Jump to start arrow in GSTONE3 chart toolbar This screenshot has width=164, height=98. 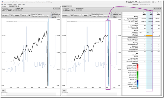(x=12, y=15)
